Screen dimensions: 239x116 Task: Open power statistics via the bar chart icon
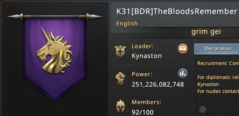pos(183,73)
